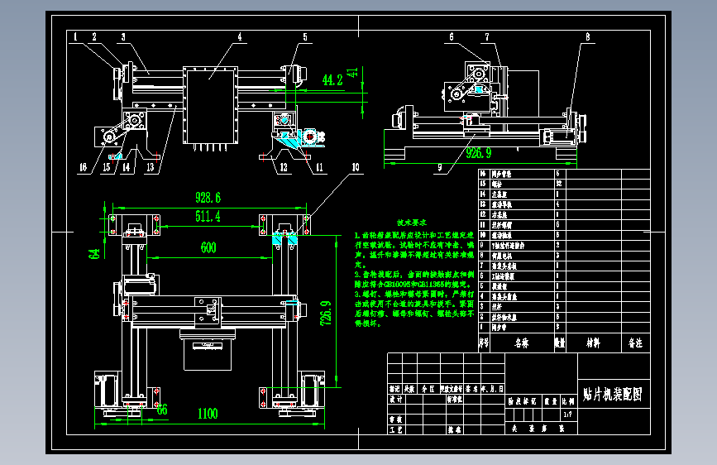The height and width of the screenshot is (465, 717).
Task: Click the 名称 parts list header
Action: click(x=522, y=343)
